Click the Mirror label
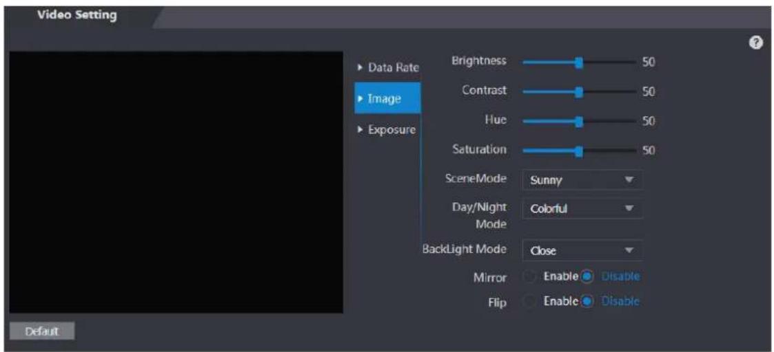This screenshot has height=352, width=774. click(x=490, y=278)
